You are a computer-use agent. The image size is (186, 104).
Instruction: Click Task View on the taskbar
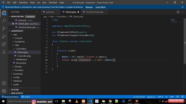coord(57,101)
